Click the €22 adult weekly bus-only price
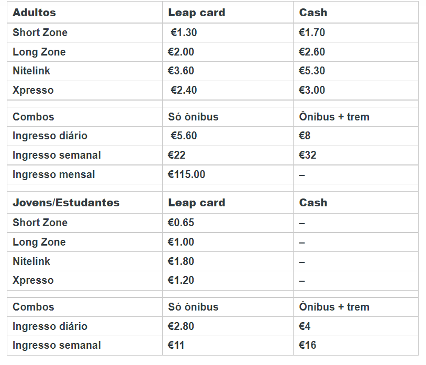This screenshot has height=365, width=426. pyautogui.click(x=177, y=155)
